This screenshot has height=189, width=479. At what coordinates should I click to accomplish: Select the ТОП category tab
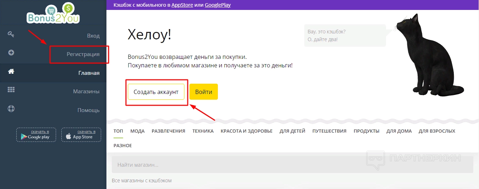(x=118, y=131)
